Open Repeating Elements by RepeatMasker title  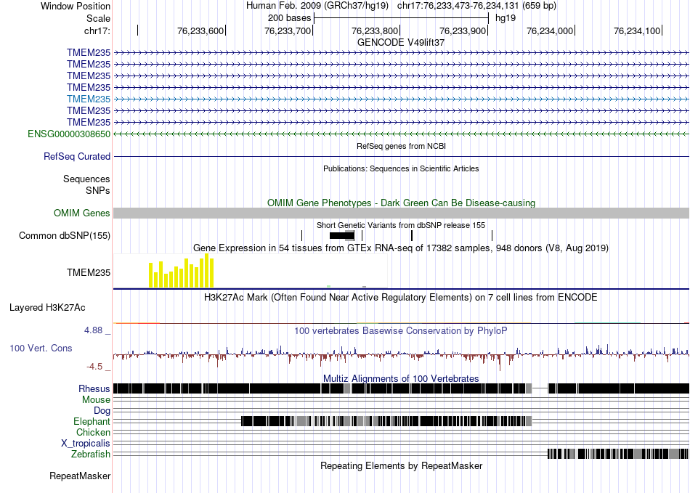point(401,465)
